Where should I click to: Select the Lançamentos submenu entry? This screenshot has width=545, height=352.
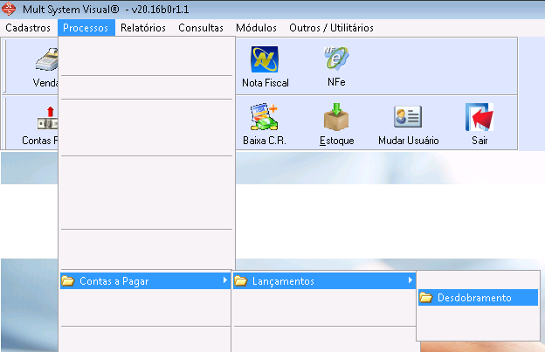pos(282,280)
